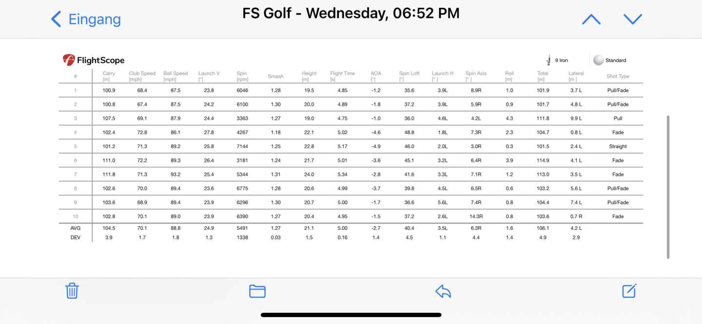Select row 3 with Pull shot type
This screenshot has height=324, width=702.
(x=351, y=118)
